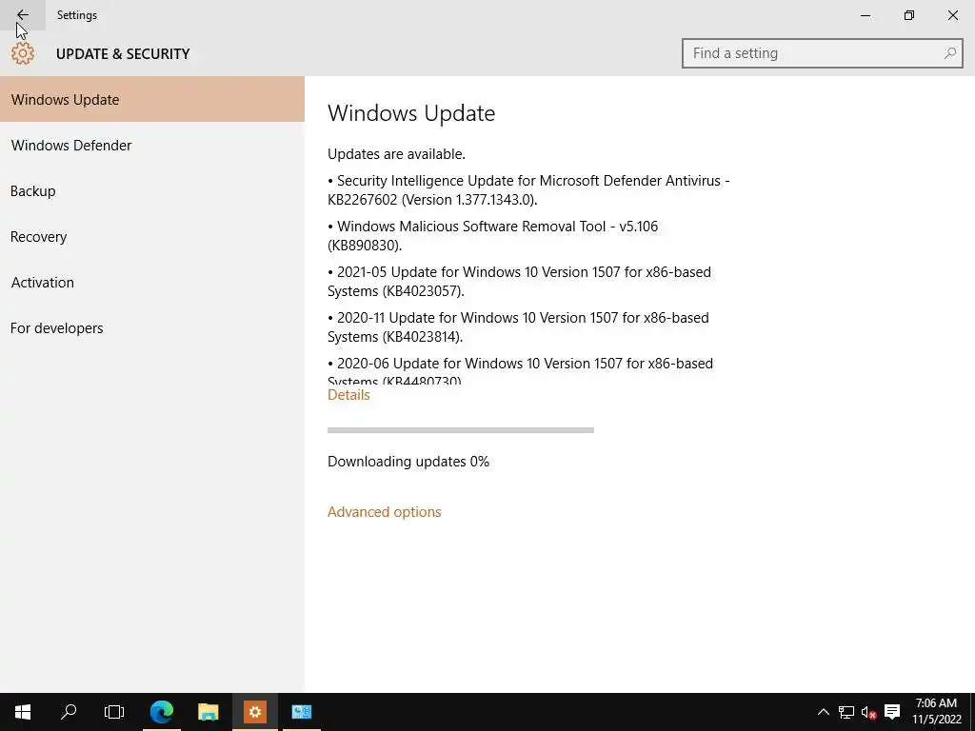Go back with the arrow button

[x=23, y=15]
